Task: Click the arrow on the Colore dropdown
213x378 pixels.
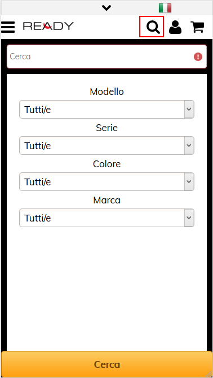Action: tap(189, 181)
